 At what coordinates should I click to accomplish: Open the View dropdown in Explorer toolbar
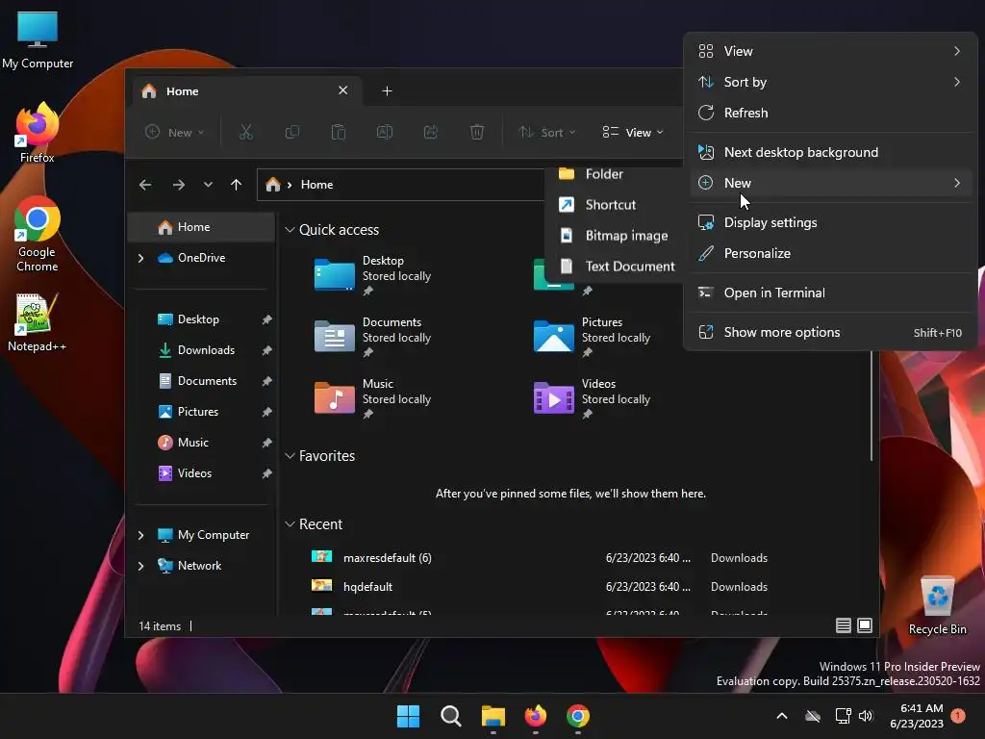pos(633,132)
